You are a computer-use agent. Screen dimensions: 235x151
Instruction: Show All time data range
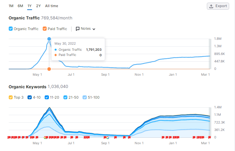click(51, 6)
